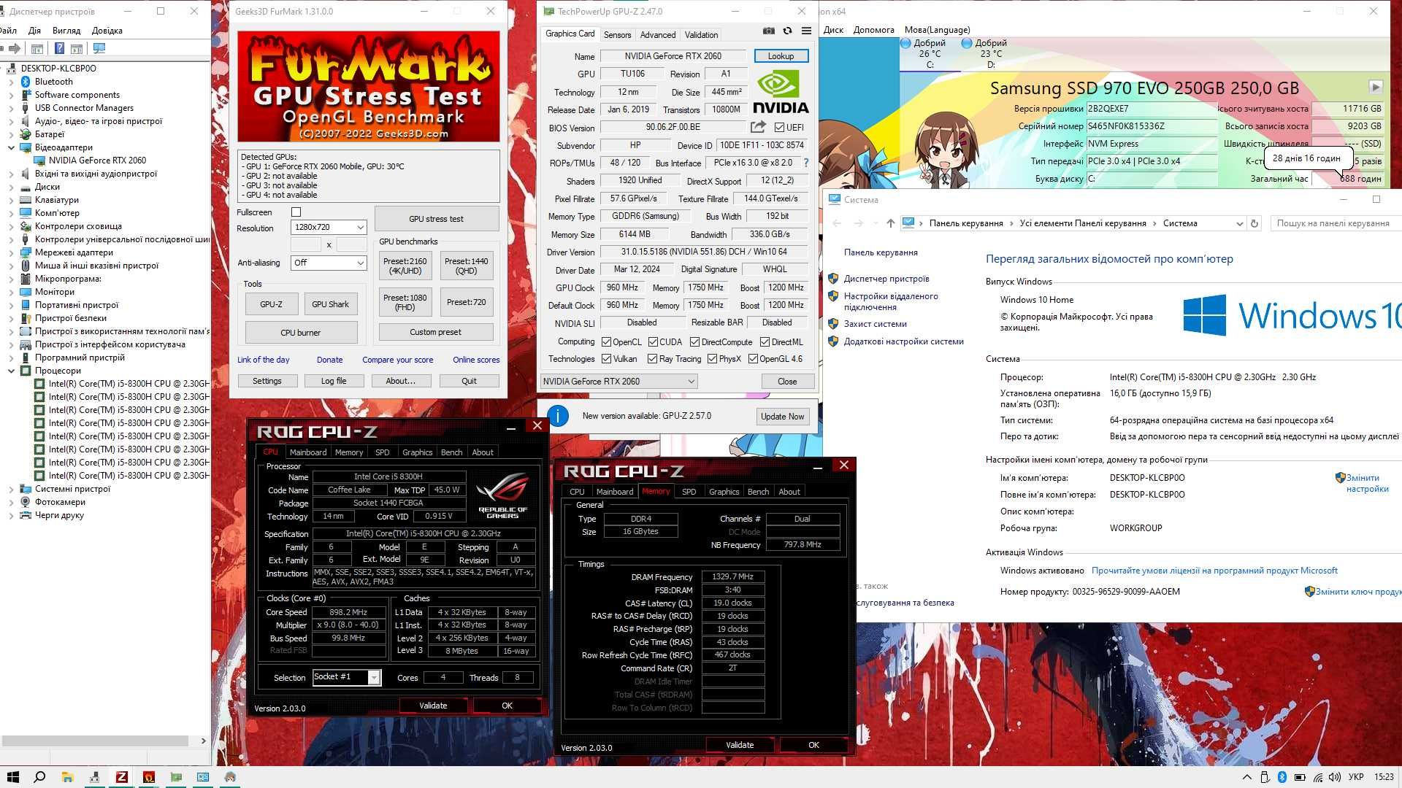1402x788 pixels.
Task: Click the refresh icon in Control Panel address bar
Action: [x=1254, y=223]
